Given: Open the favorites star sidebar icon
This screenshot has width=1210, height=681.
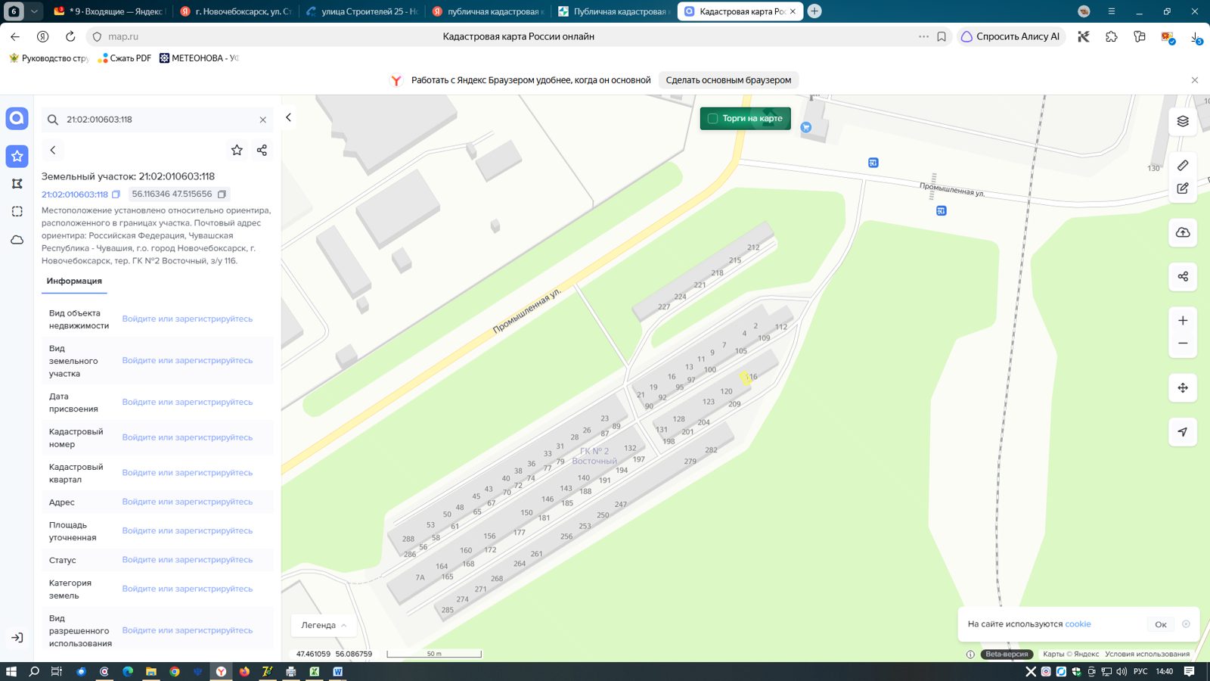Looking at the screenshot, I should 17,156.
